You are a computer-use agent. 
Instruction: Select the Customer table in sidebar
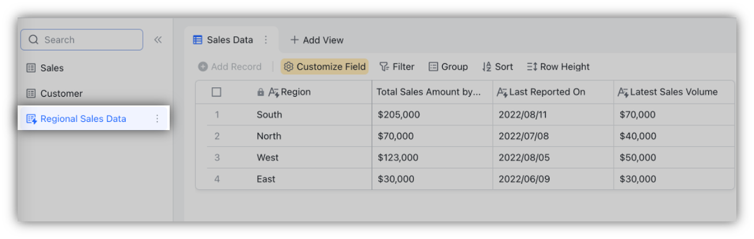(61, 94)
